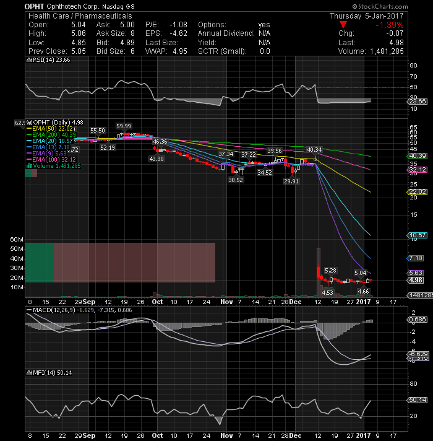Click the 4.53 low price label
The image size is (433, 441).
point(327,292)
